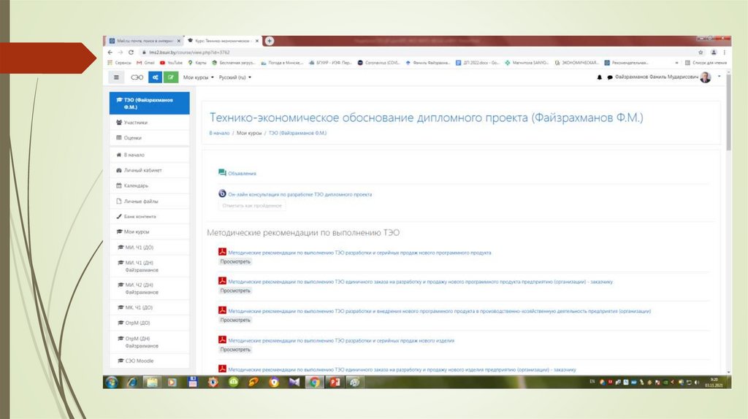
Task: Open the Chrome icon on the taskbar
Action: [x=314, y=383]
